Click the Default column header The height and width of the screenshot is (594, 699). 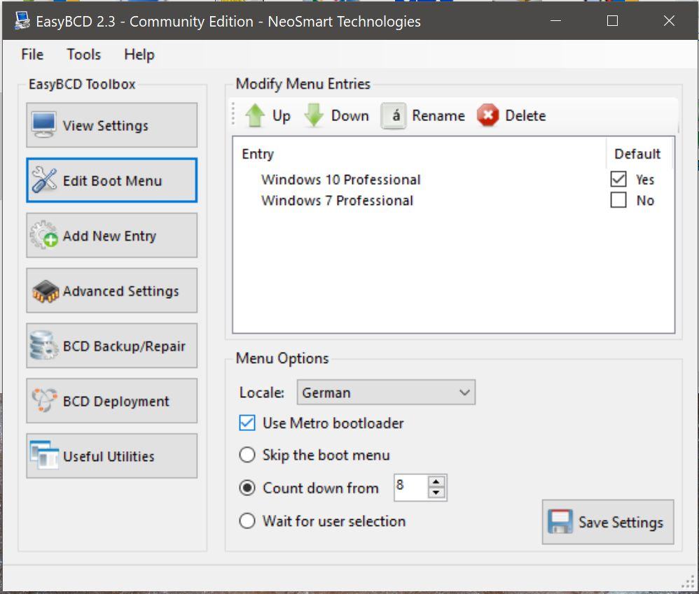click(x=637, y=154)
